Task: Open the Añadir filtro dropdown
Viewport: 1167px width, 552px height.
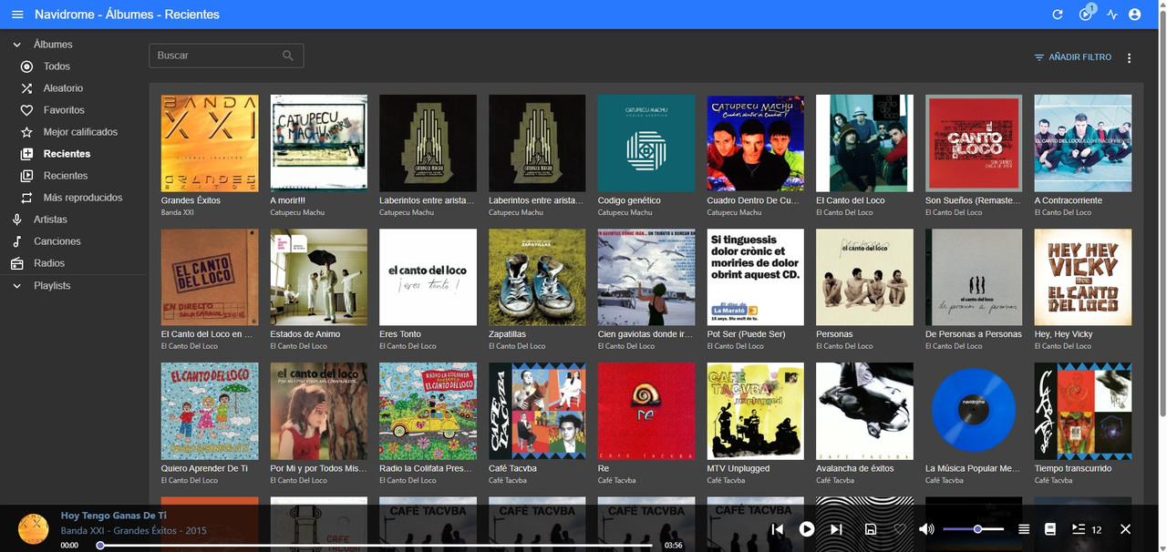Action: [1073, 57]
